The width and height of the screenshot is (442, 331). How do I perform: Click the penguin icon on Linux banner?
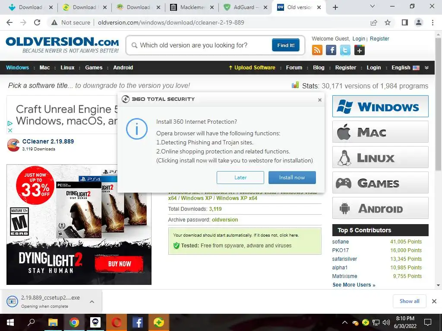pos(344,158)
